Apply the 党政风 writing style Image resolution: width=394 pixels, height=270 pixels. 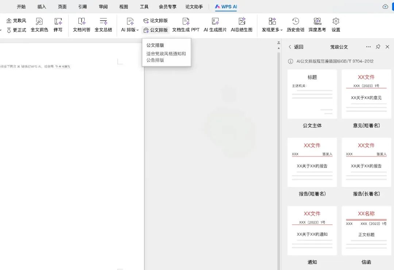tap(16, 20)
